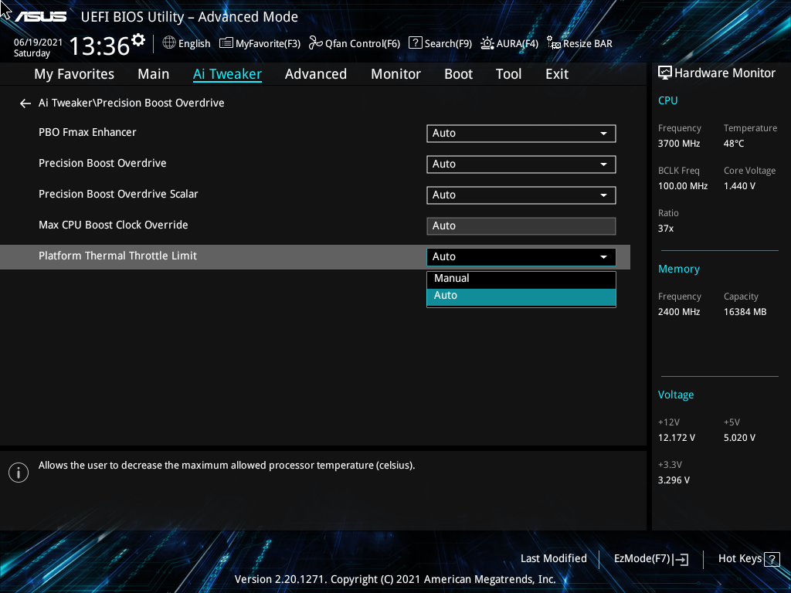The width and height of the screenshot is (791, 593).
Task: Open MyFavorite settings
Action: tap(259, 43)
